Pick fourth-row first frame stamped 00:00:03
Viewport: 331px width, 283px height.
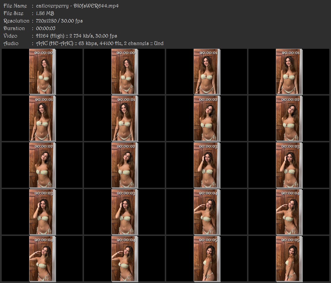pos(42,212)
